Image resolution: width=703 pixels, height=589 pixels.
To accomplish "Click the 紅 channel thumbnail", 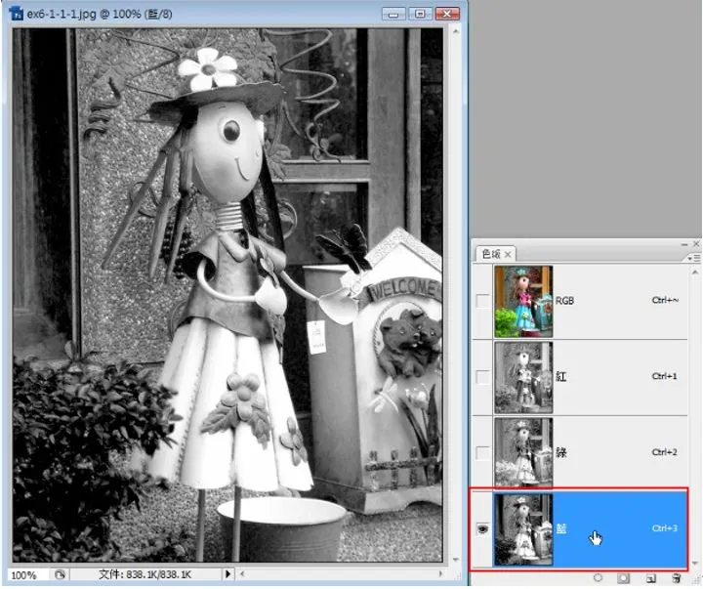I will (523, 377).
